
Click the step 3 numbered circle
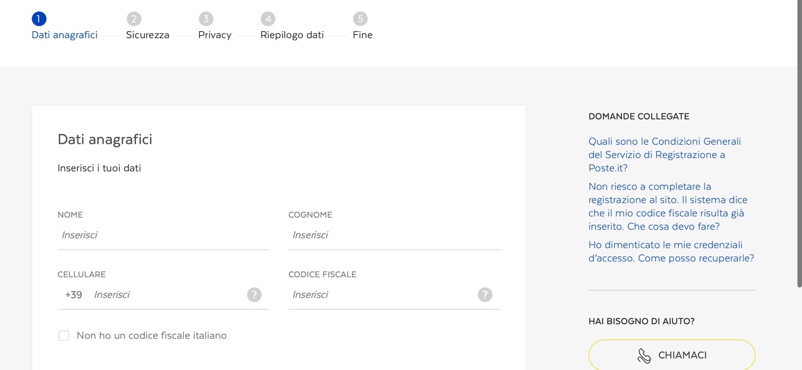[206, 19]
